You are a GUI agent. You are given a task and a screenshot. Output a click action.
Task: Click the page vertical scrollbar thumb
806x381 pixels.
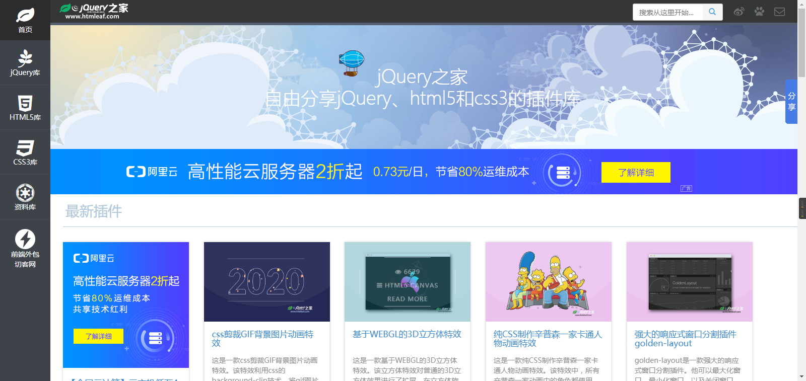pos(801,43)
